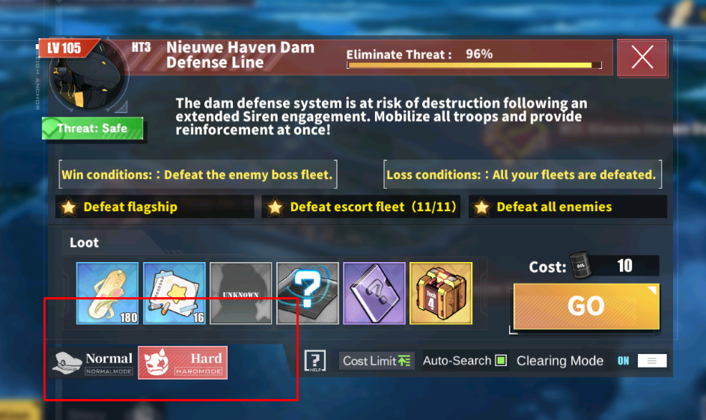Screen dimensions: 706x420
Task: Start the sortie with GO button
Action: (x=586, y=307)
